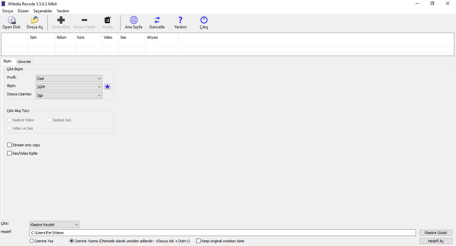456x246 pixels.
Task: Expand the Biçim 3GPP dropdown
Action: tap(69, 87)
